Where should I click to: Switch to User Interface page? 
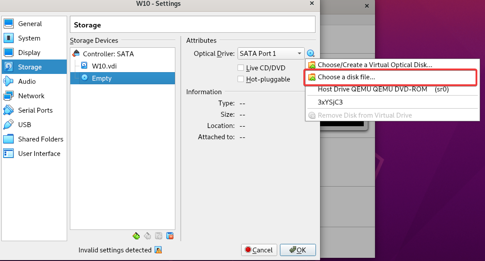click(34, 153)
